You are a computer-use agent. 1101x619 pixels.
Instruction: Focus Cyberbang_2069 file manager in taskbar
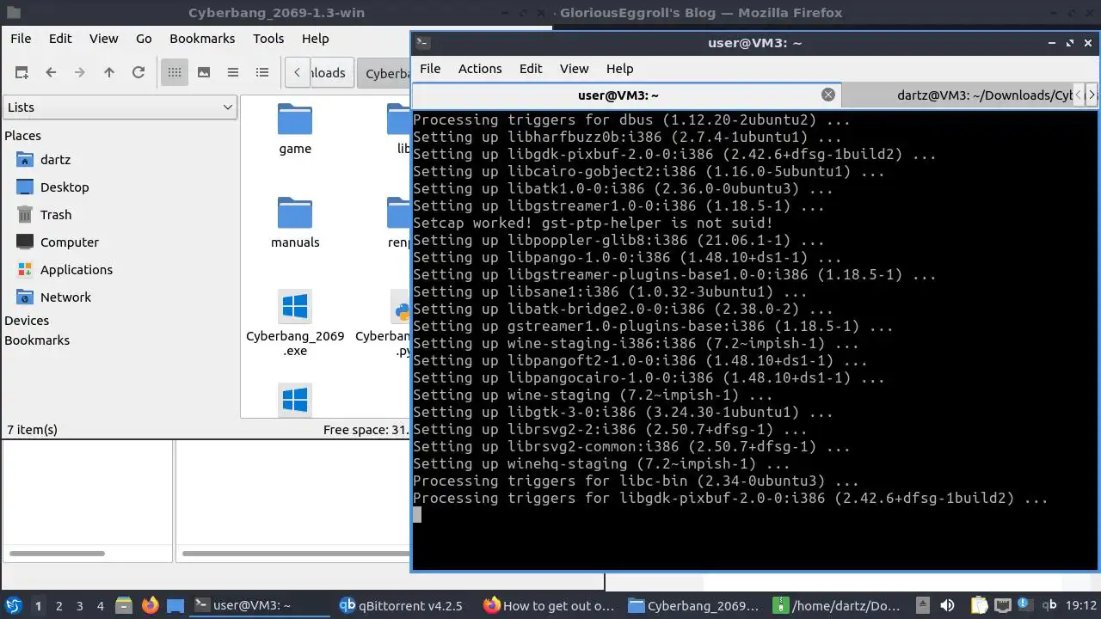pyautogui.click(x=694, y=605)
